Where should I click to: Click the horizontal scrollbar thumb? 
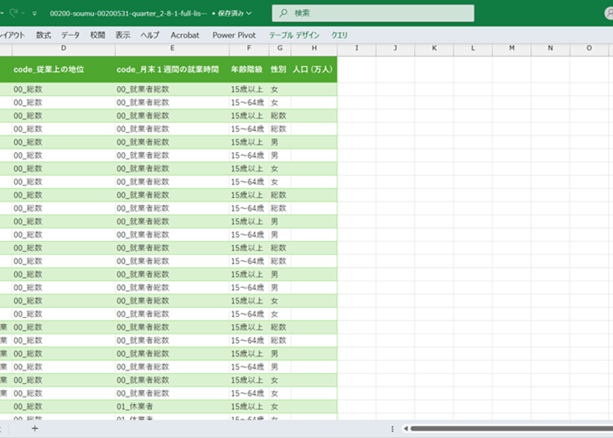coord(511,429)
